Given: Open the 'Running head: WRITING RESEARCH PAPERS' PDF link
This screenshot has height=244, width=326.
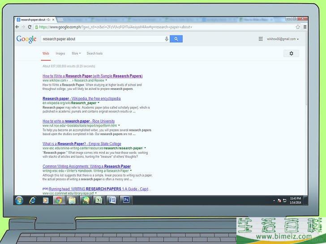Looking at the screenshot, I should (100, 189).
